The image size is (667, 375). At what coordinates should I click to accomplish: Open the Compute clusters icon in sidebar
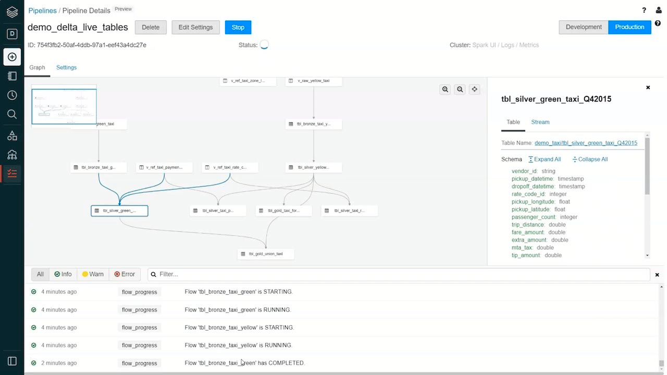pyautogui.click(x=12, y=155)
